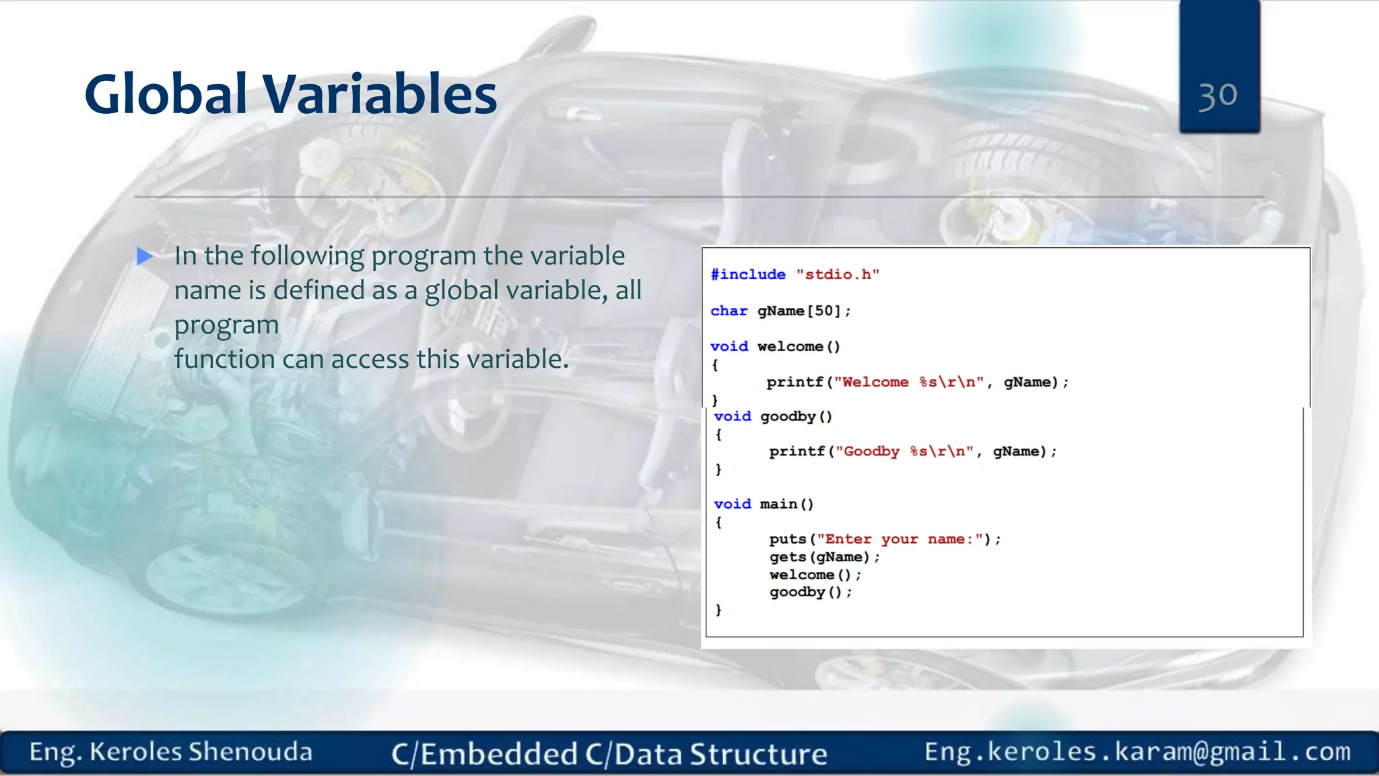Click the Global Variables slide title
The height and width of the screenshot is (776, 1379).
pos(290,94)
